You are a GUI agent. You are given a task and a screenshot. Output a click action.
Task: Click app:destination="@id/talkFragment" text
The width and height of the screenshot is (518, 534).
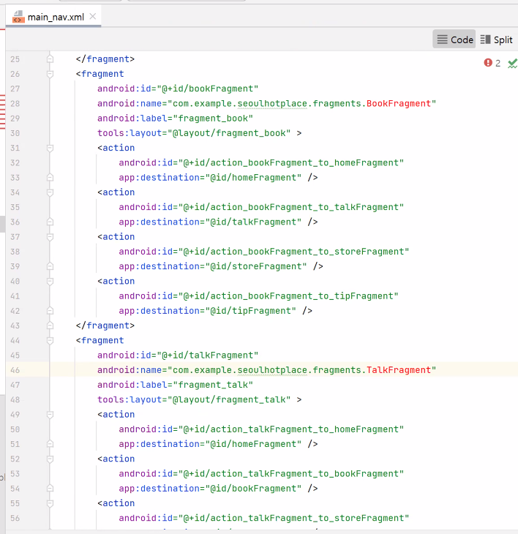tap(210, 222)
